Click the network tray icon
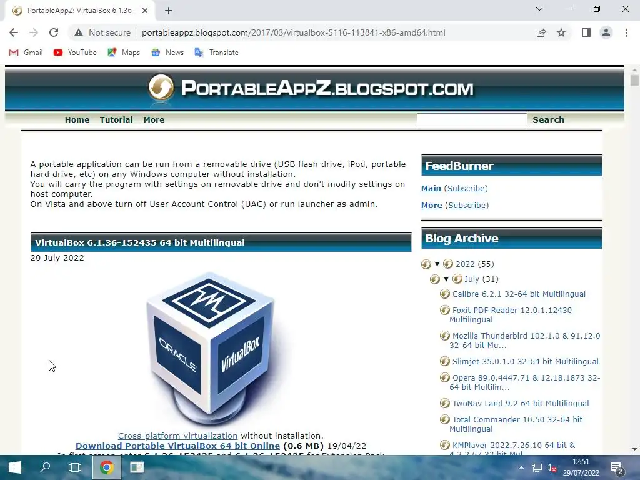 click(x=537, y=467)
